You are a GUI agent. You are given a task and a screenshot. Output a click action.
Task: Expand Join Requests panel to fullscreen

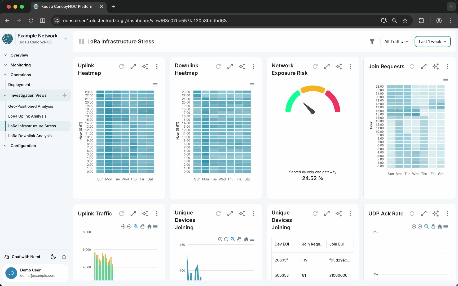click(x=424, y=66)
